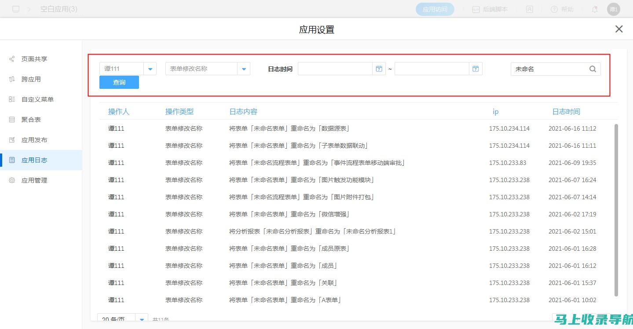The height and width of the screenshot is (329, 633).
Task: Click IP address 175.10.233.83
Action: 508,163
